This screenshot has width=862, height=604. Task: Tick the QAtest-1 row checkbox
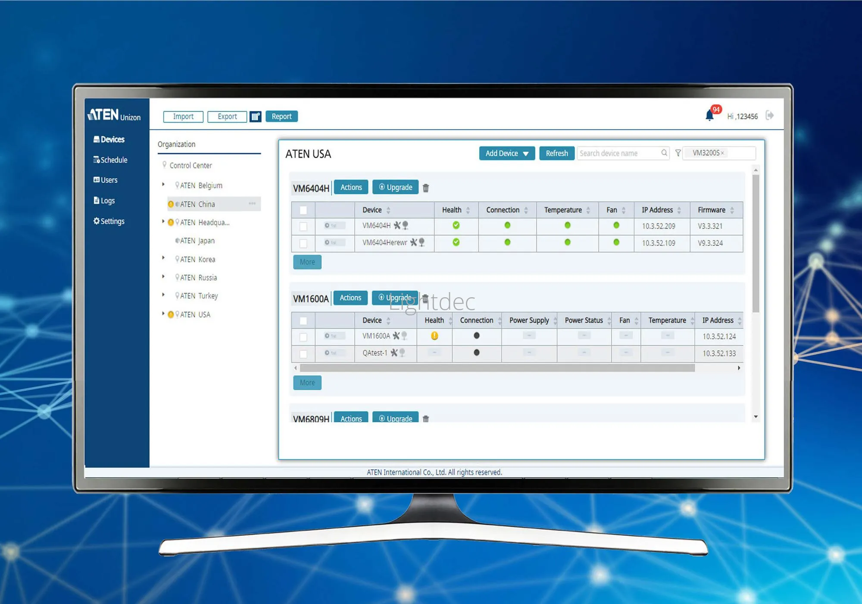click(x=303, y=353)
